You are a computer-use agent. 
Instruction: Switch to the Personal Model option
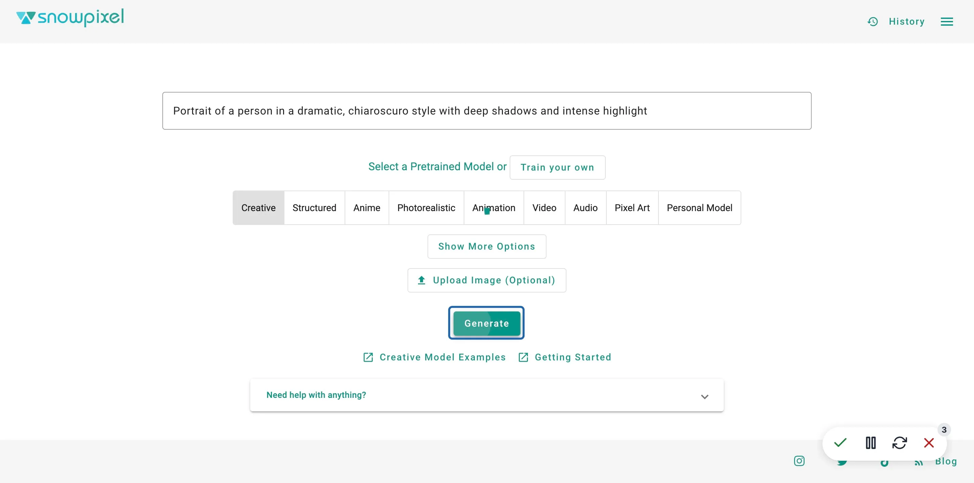click(x=699, y=208)
